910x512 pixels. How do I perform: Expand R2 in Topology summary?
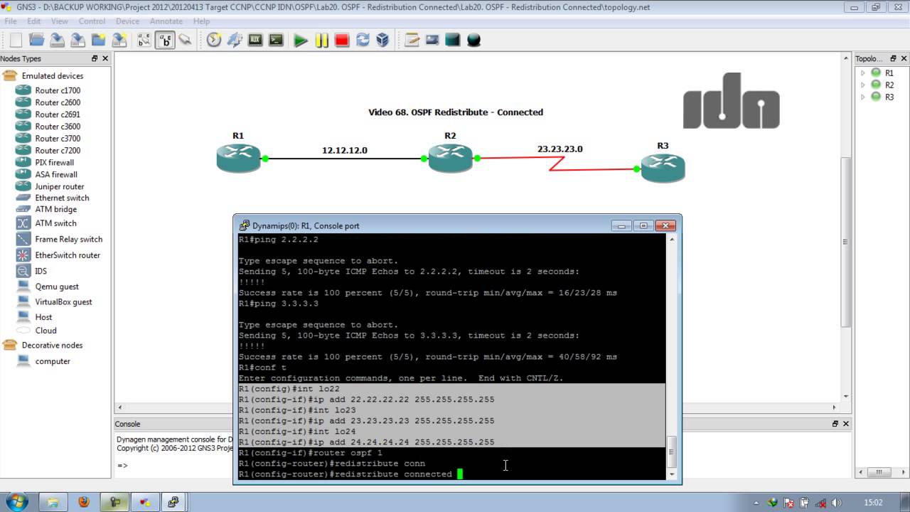[x=863, y=85]
